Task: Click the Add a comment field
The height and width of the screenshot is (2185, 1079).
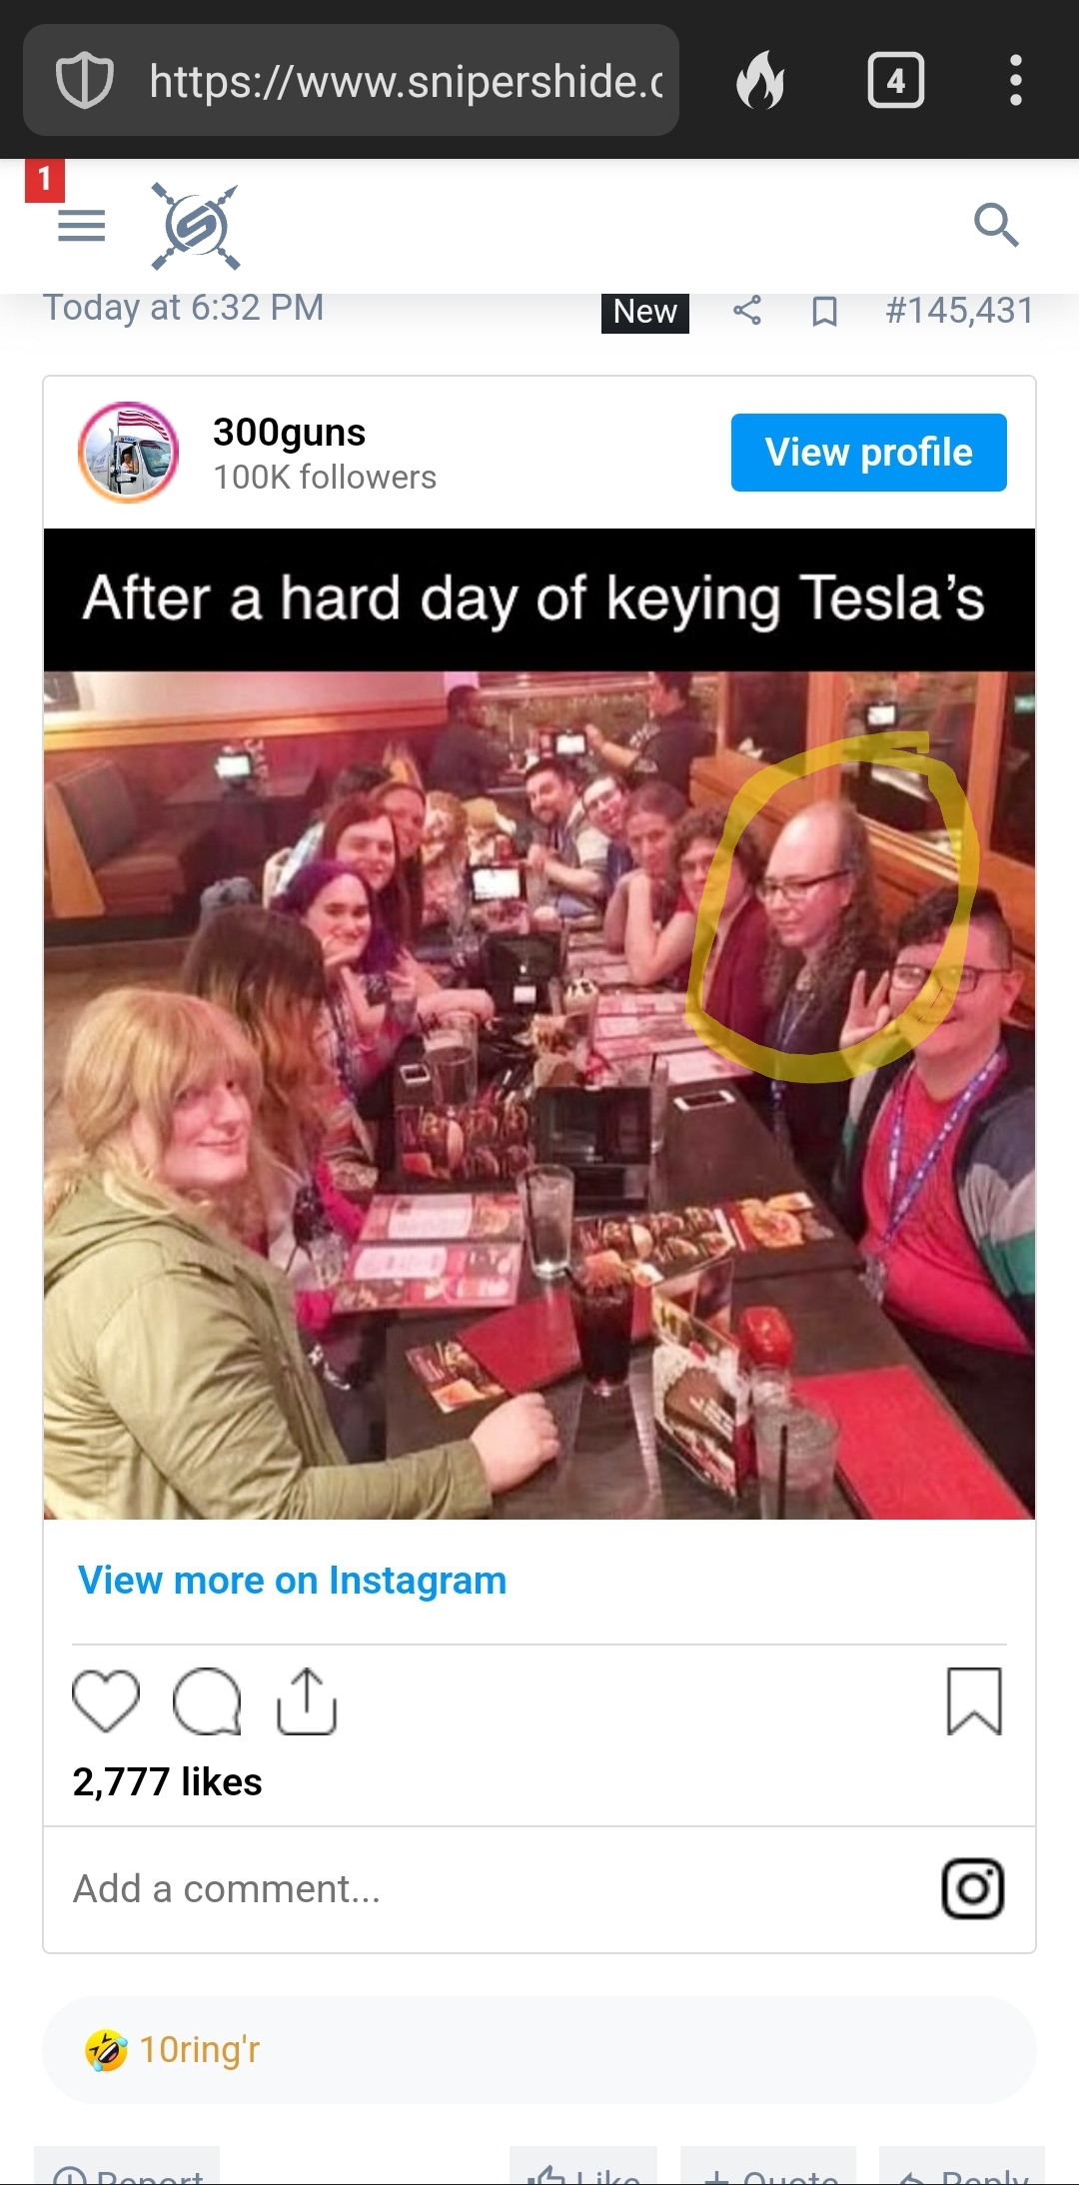Action: [x=480, y=1889]
